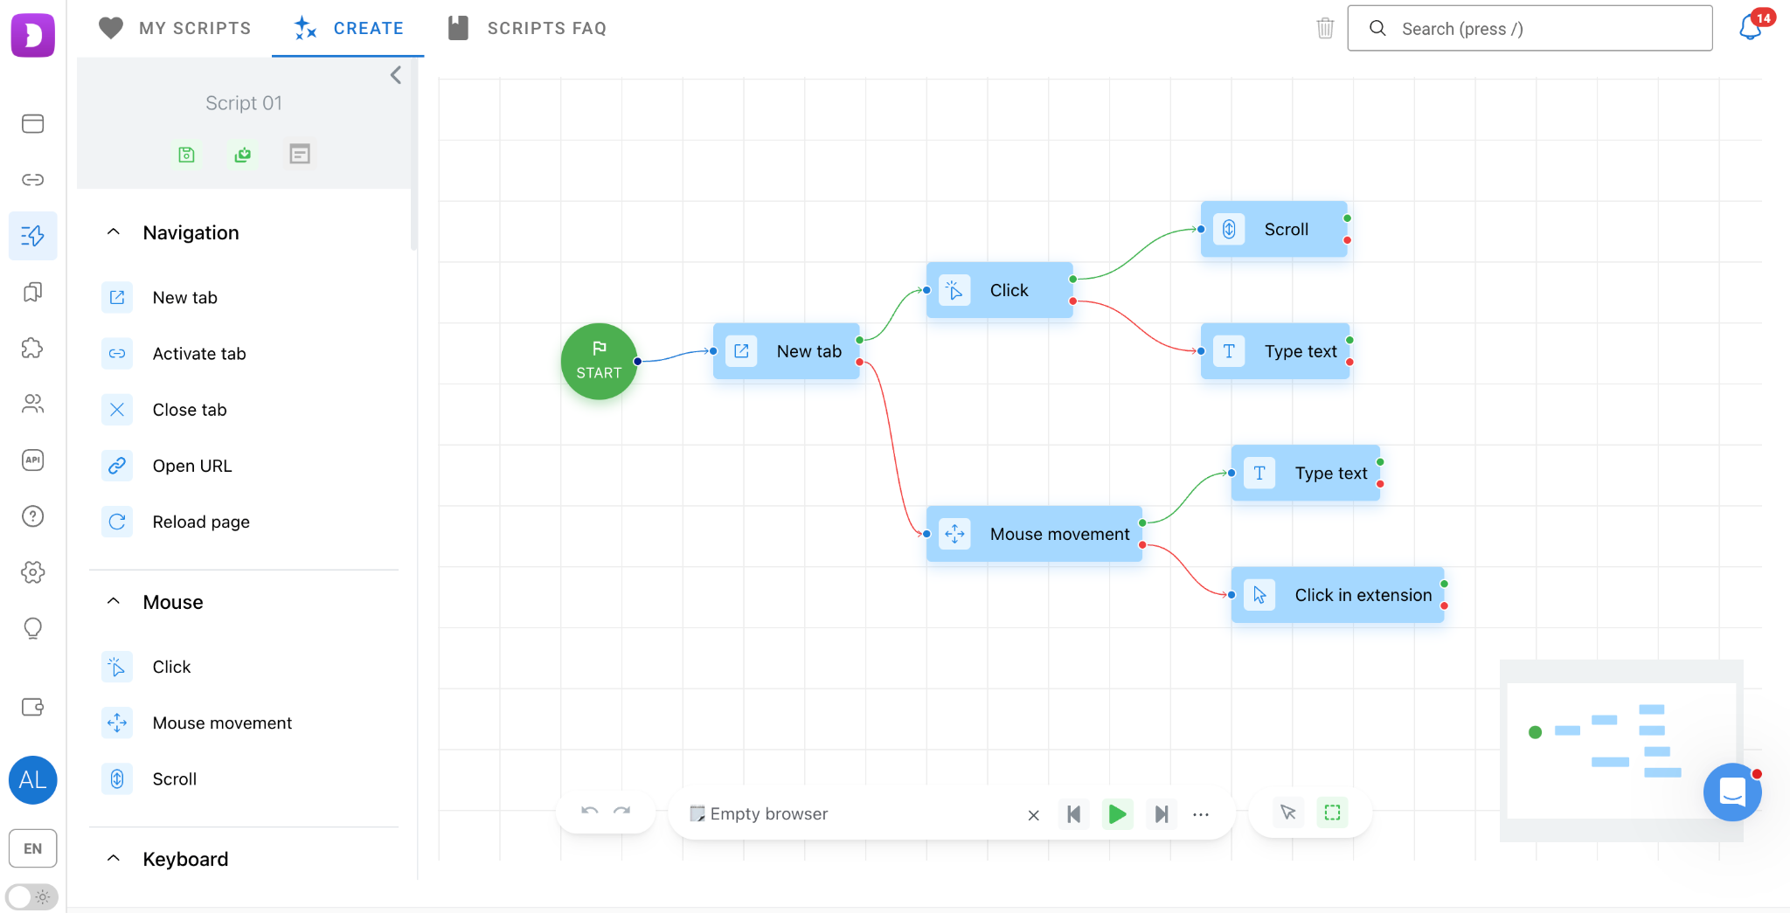
Task: Open notifications bell with 14 badge
Action: pos(1752,26)
